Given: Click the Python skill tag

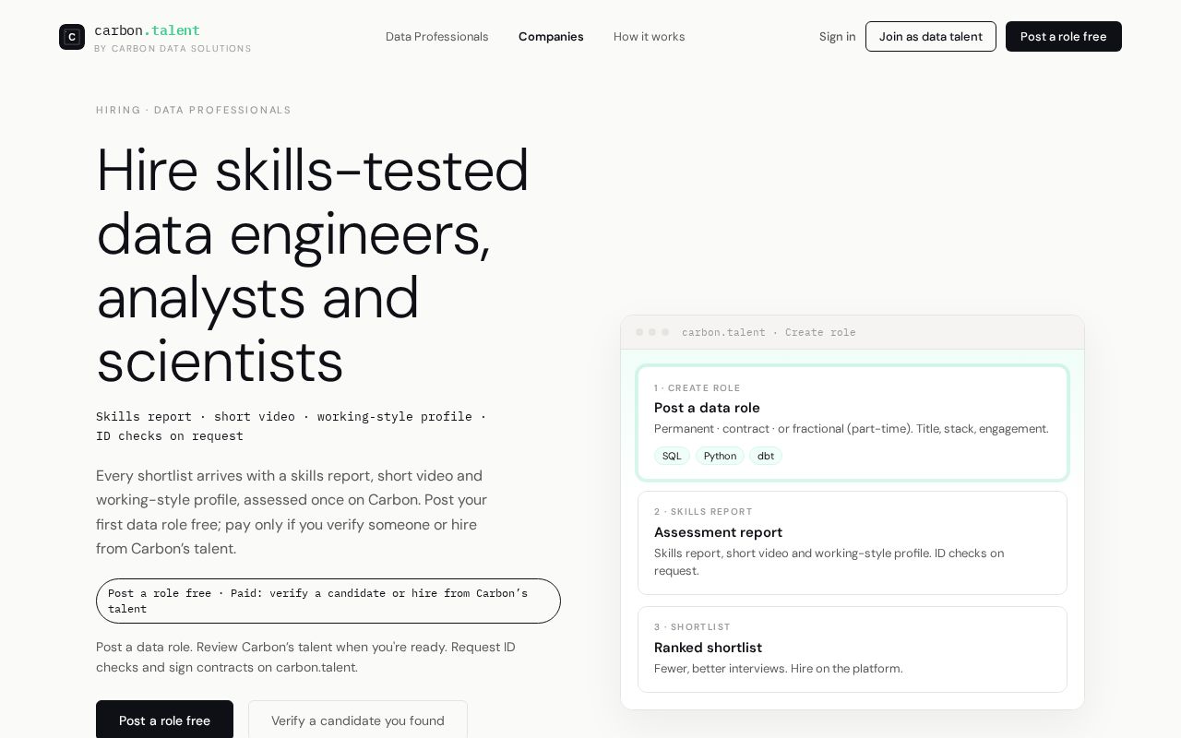Looking at the screenshot, I should tap(720, 456).
